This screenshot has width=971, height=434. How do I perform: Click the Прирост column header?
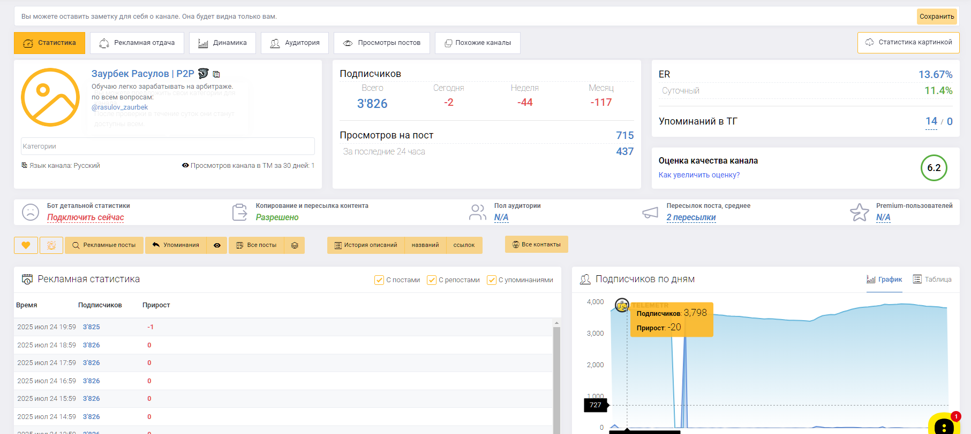coord(156,305)
